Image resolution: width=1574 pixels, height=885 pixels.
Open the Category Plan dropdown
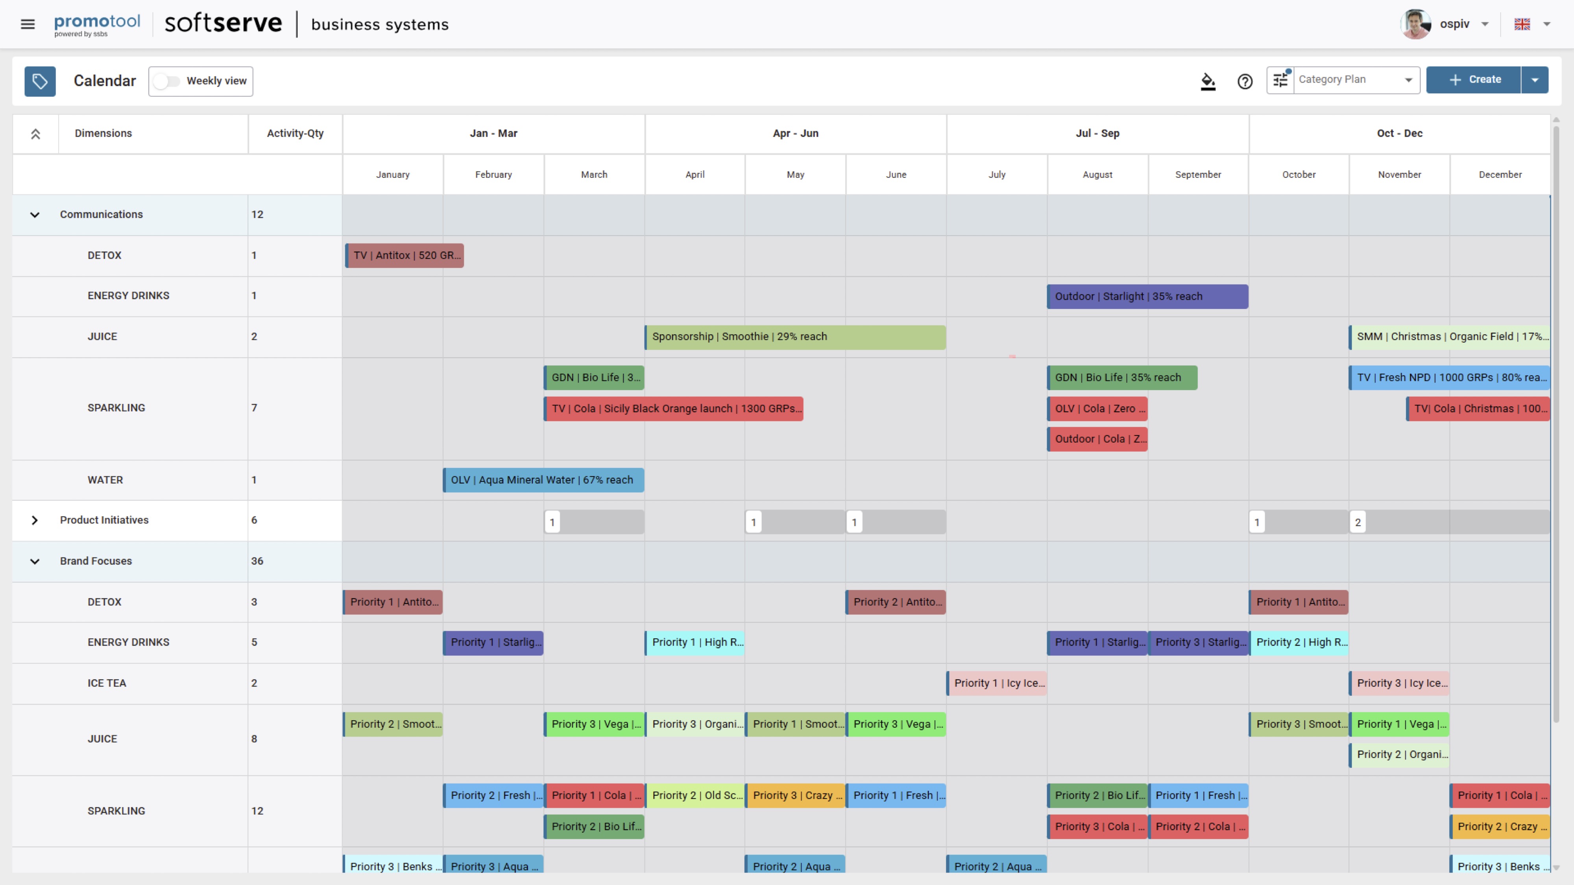tap(1356, 80)
